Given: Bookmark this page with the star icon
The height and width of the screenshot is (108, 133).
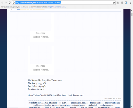Looking at the screenshot, I should 114,3.
